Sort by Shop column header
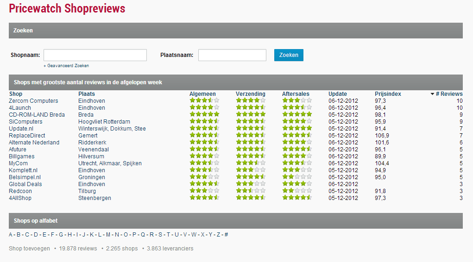 coord(16,94)
